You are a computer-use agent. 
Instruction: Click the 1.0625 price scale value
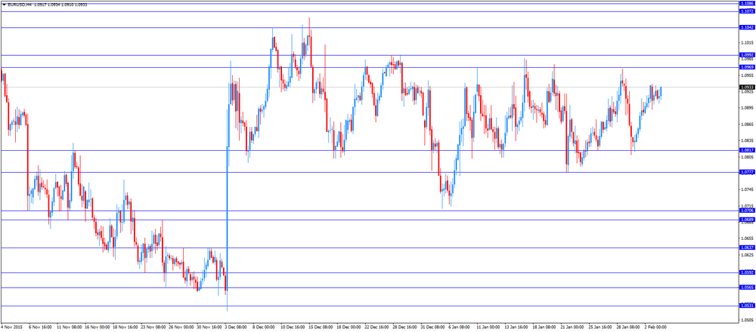[746, 255]
